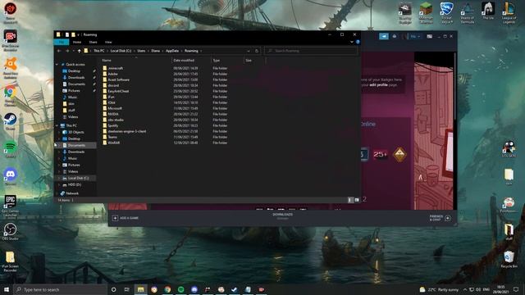525x295 pixels.
Task: Switch to large icons view button
Action: tap(357, 200)
